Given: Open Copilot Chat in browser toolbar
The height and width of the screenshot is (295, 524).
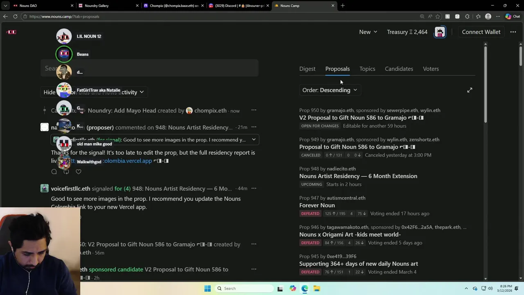Looking at the screenshot, I should [513, 16].
